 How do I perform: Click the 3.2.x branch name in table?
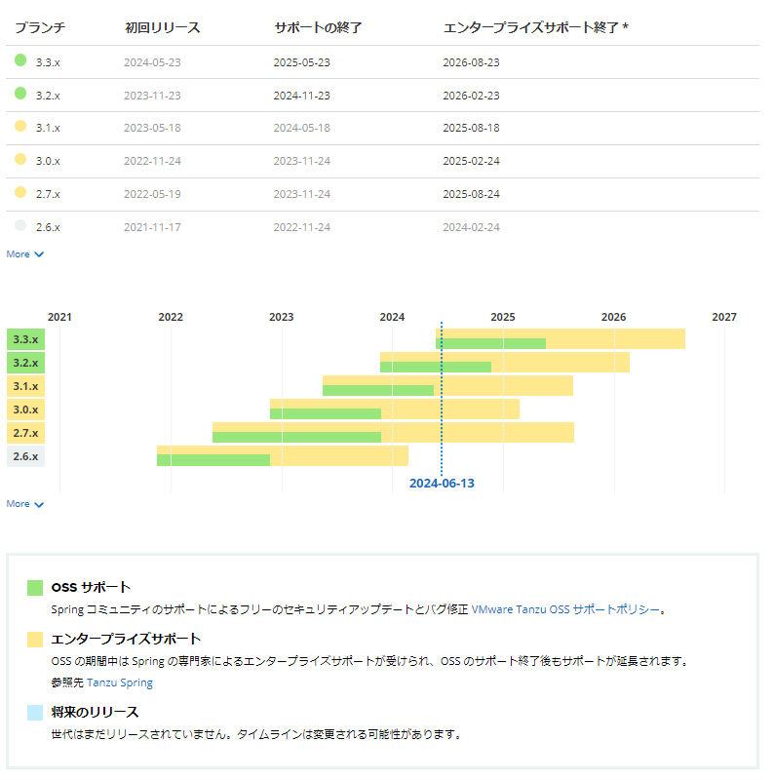pos(48,96)
